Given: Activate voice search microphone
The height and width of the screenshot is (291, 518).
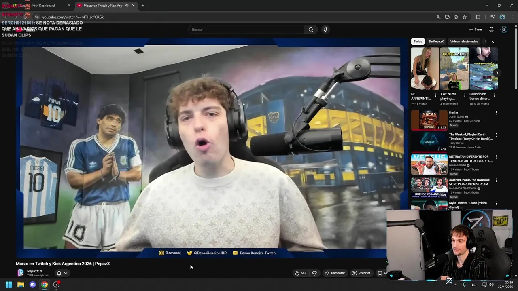Looking at the screenshot, I should click(x=325, y=30).
